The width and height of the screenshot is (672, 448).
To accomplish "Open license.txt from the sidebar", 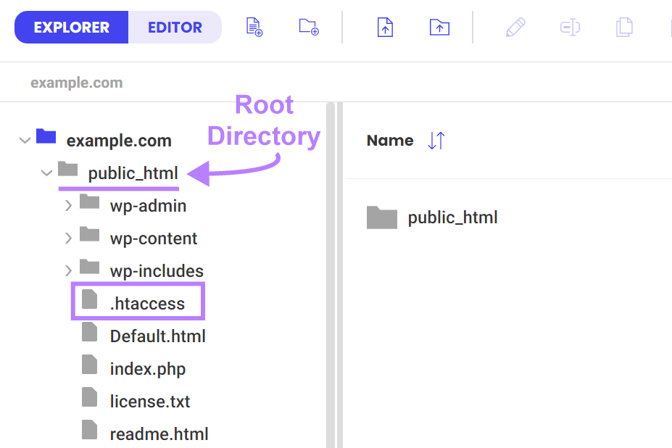I will 150,401.
